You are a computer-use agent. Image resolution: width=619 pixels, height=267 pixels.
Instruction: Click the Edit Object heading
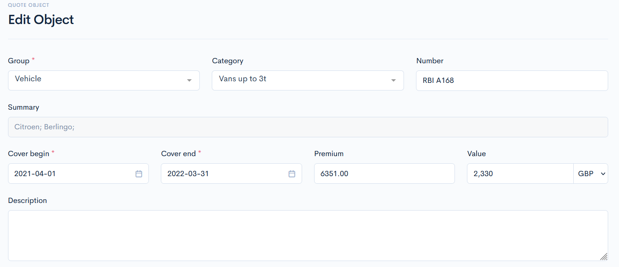pos(41,20)
